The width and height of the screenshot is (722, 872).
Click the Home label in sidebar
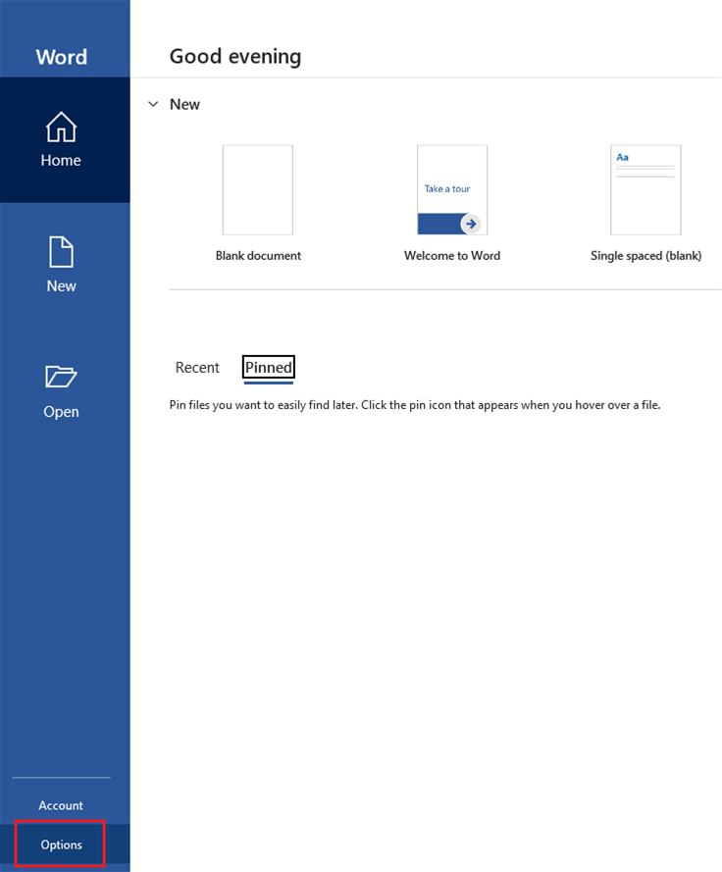pos(61,160)
